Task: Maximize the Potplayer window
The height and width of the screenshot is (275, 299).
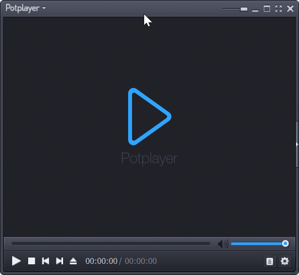Action: point(267,9)
